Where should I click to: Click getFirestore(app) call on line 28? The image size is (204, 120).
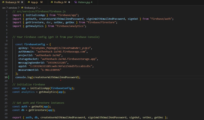click(x=41, y=110)
